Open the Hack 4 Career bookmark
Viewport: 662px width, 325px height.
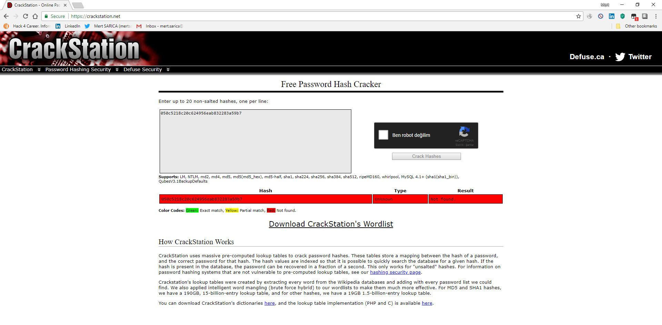(27, 26)
